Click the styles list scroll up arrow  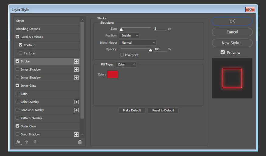[82, 20]
